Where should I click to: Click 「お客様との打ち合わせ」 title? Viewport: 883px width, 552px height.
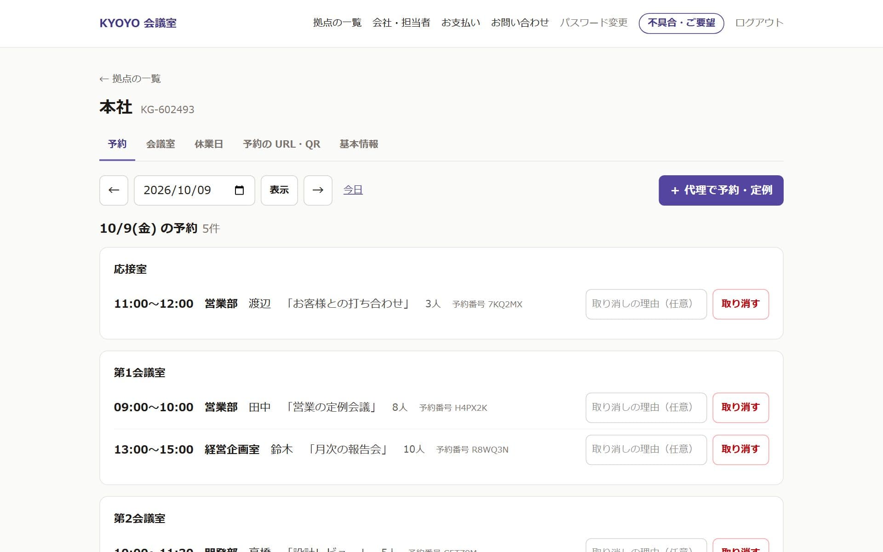tap(348, 304)
